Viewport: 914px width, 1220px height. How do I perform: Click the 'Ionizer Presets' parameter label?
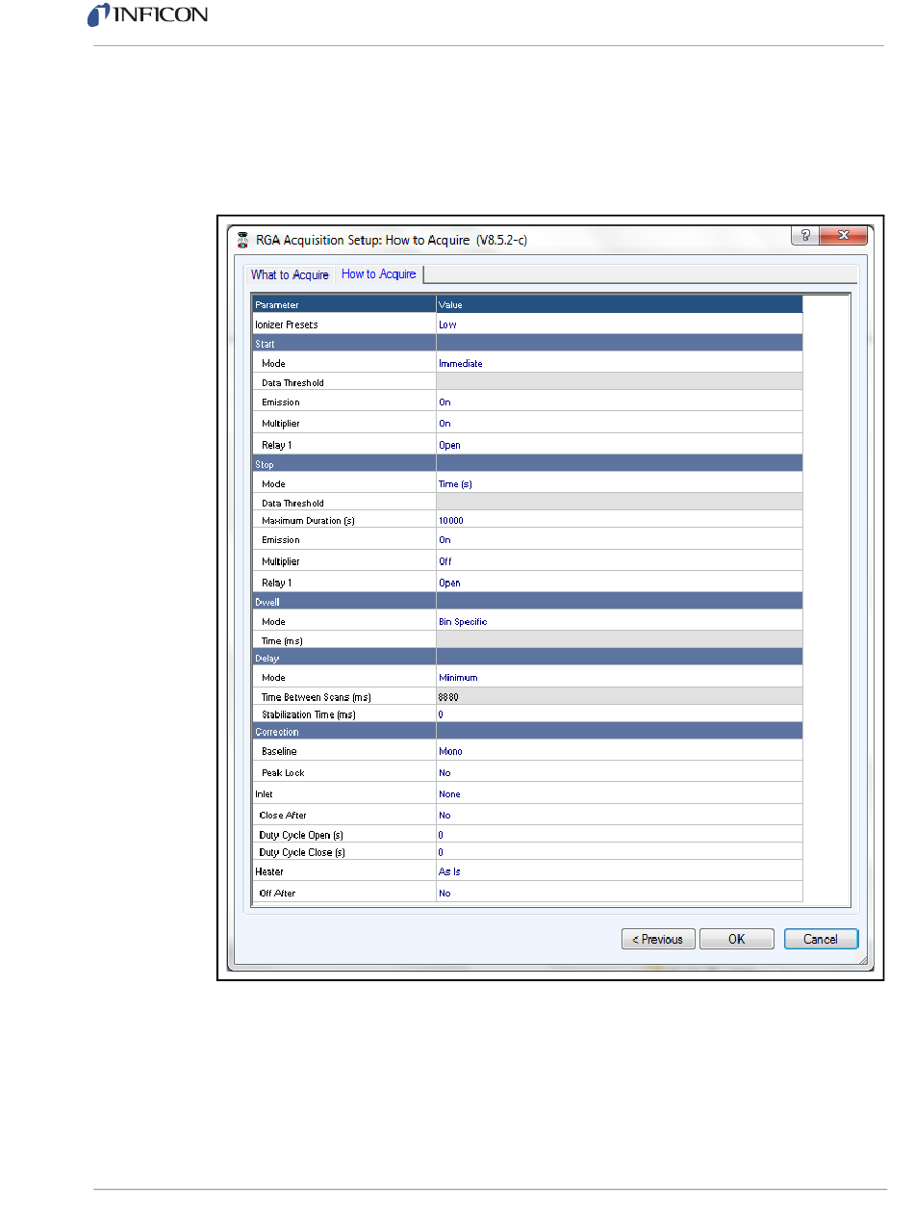tap(286, 324)
